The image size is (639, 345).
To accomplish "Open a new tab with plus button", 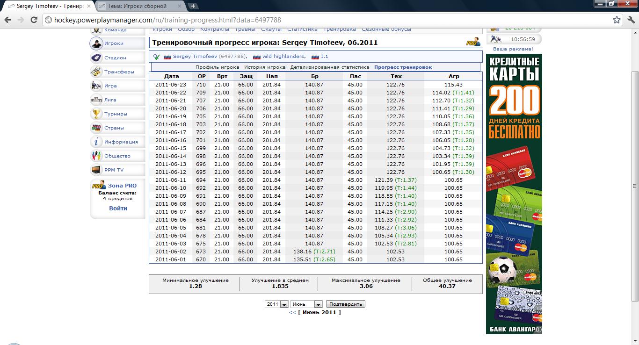I will pos(193,6).
